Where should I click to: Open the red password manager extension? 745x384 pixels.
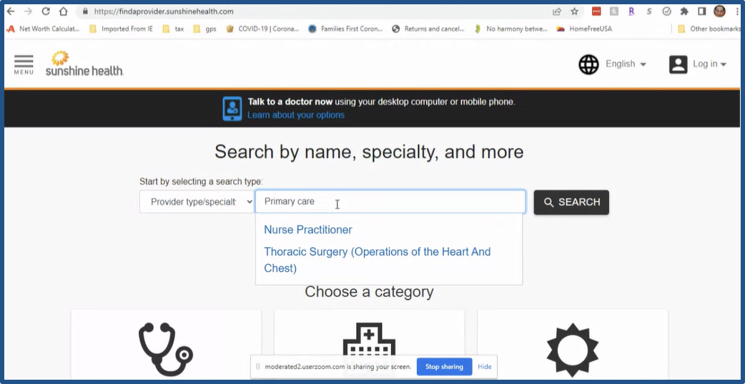596,11
